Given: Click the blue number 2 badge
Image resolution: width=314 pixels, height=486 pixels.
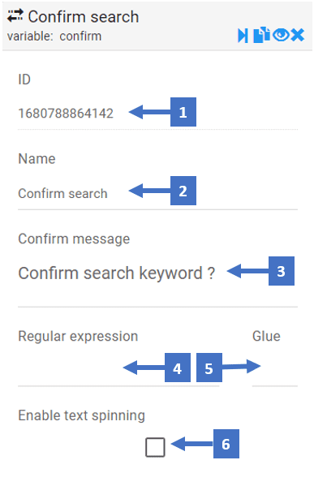Looking at the screenshot, I should pyautogui.click(x=183, y=191).
